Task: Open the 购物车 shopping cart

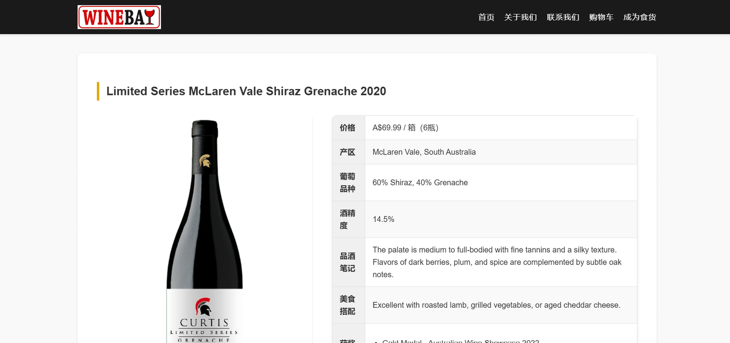Action: [601, 17]
